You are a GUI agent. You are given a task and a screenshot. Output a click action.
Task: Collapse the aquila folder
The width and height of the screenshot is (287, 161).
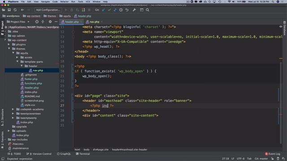tap(13, 53)
